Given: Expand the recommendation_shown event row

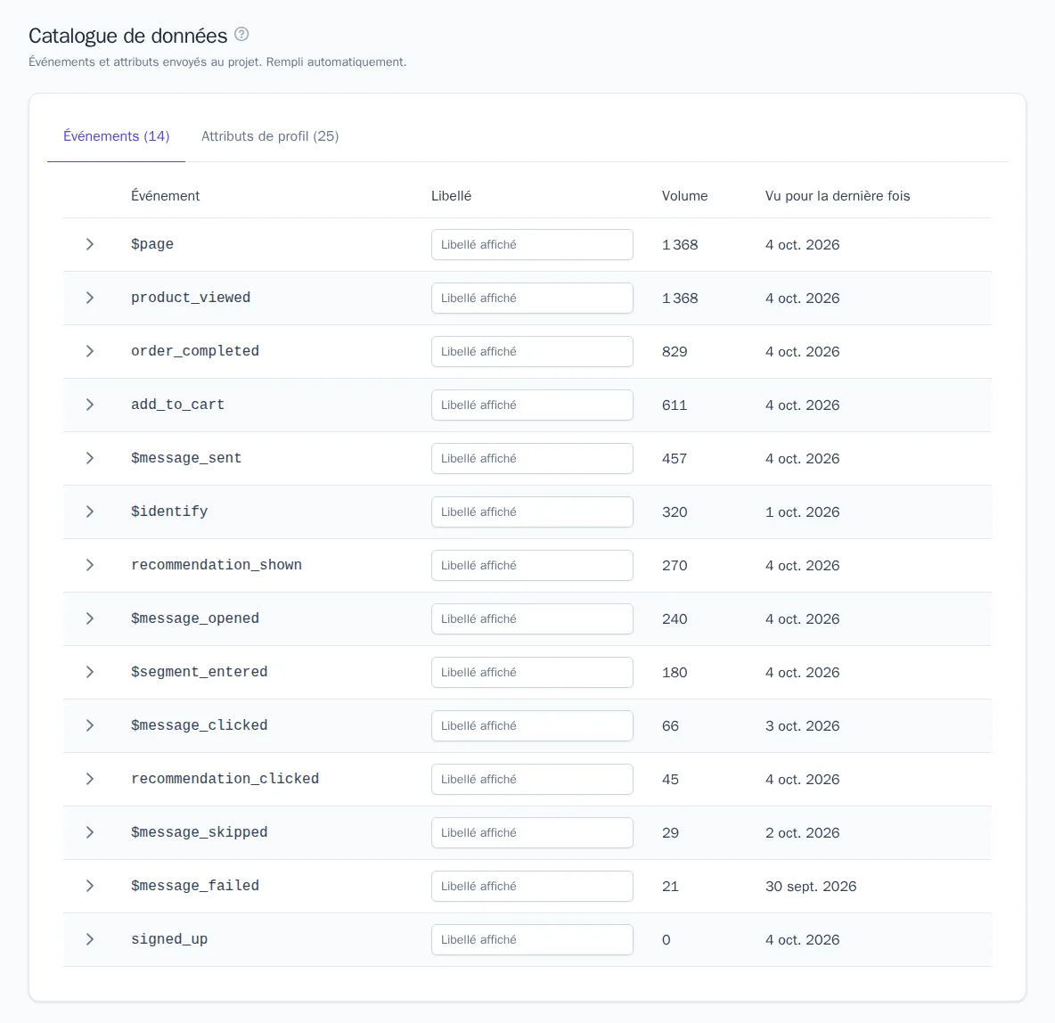Looking at the screenshot, I should tap(89, 565).
